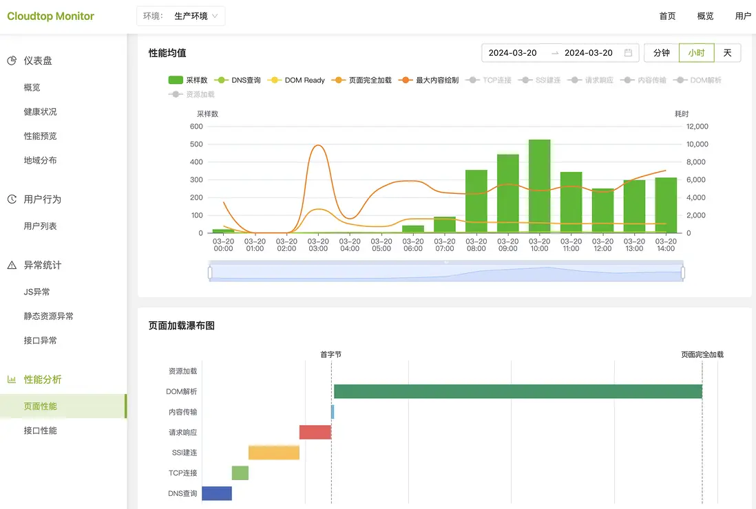Click the start date 2024-03-20 field
756x509 pixels.
point(512,53)
